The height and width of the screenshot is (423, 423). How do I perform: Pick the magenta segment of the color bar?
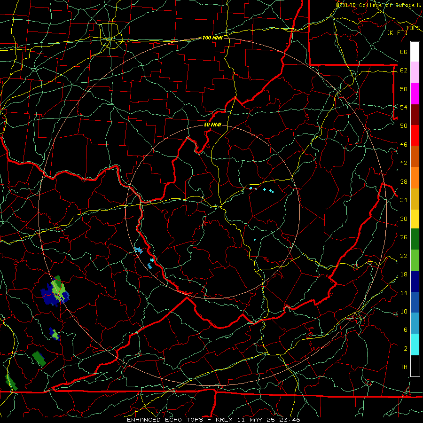click(415, 94)
